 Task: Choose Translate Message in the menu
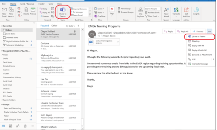point(200,64)
